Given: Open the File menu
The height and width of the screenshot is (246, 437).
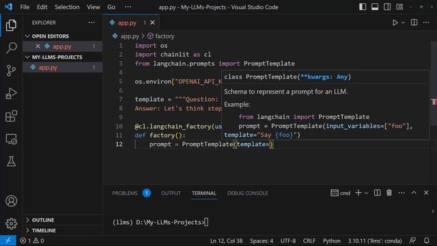Looking at the screenshot, I should coord(25,7).
